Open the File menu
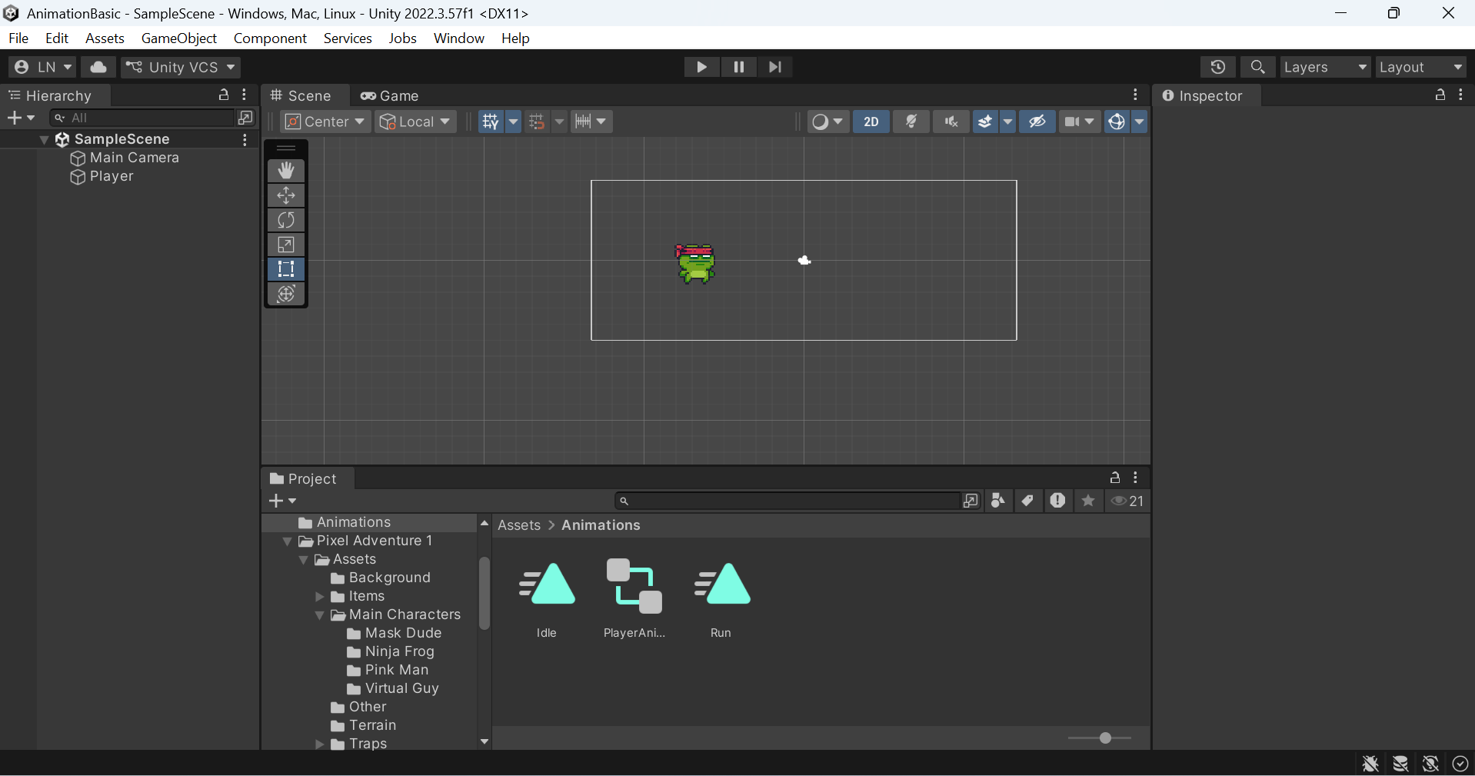The width and height of the screenshot is (1475, 776). pos(18,38)
